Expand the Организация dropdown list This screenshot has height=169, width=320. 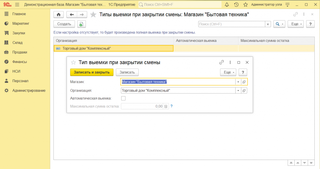238,91
